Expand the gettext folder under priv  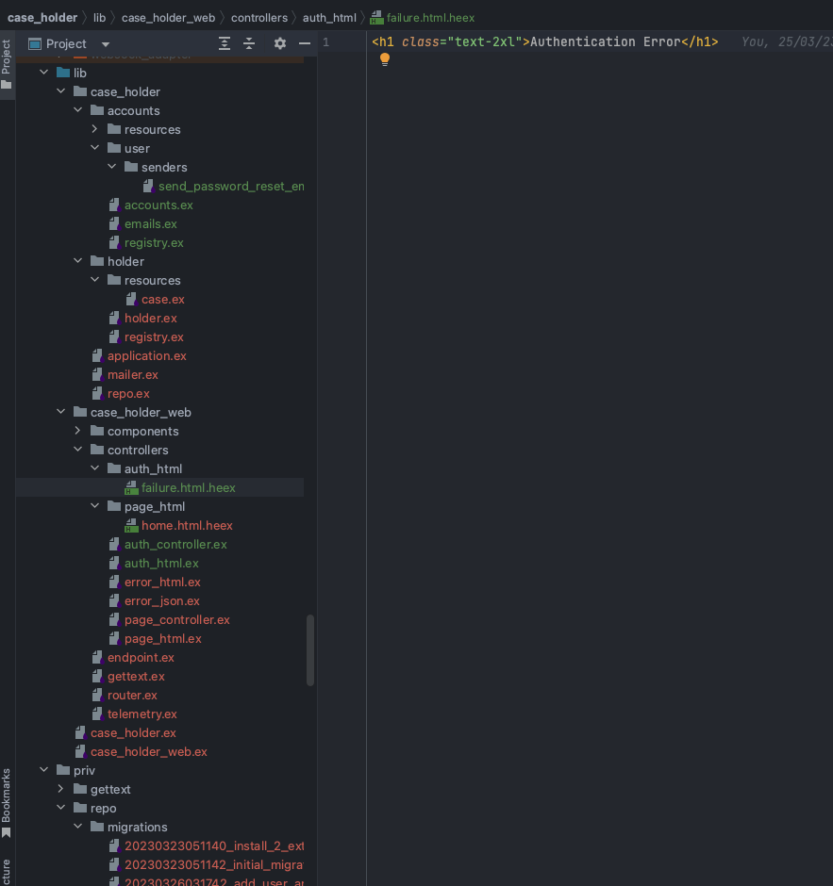click(61, 789)
